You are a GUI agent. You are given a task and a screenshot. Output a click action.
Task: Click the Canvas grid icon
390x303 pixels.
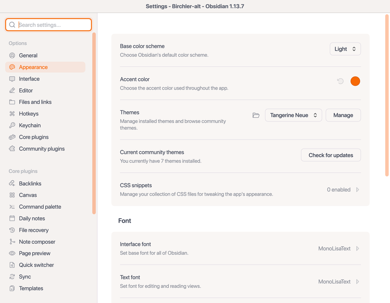click(12, 195)
